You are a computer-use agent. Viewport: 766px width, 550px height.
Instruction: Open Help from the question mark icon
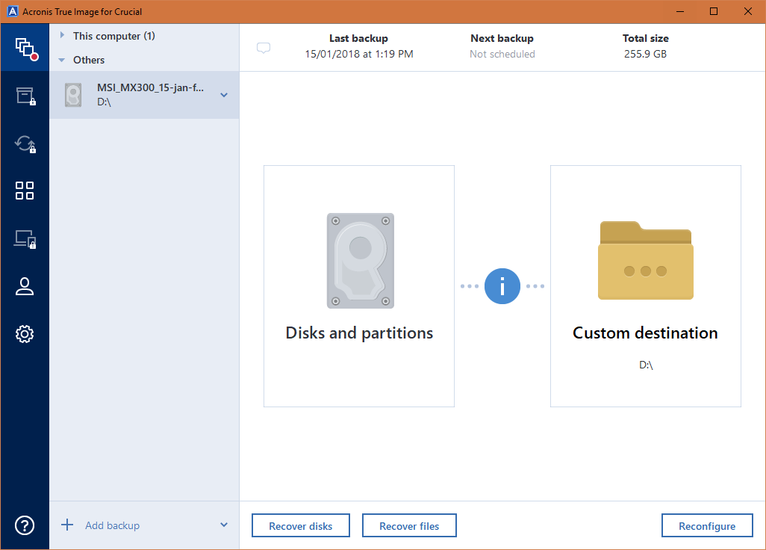click(25, 525)
